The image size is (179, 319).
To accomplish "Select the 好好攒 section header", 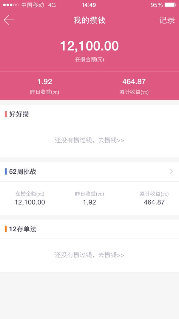I will pos(89,114).
